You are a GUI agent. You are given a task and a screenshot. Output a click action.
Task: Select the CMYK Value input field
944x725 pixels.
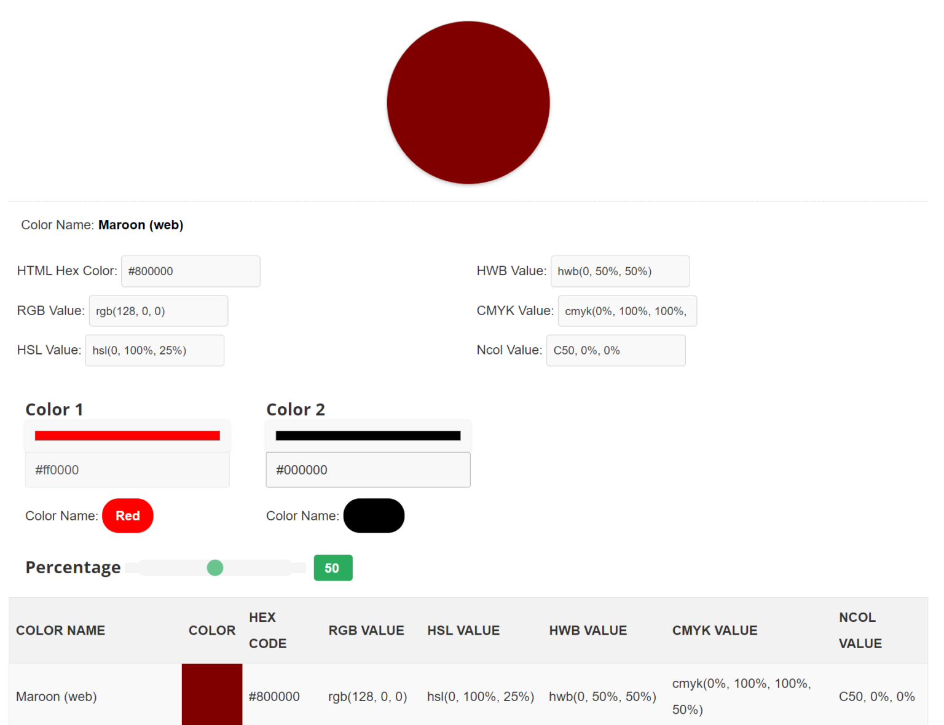[627, 311]
